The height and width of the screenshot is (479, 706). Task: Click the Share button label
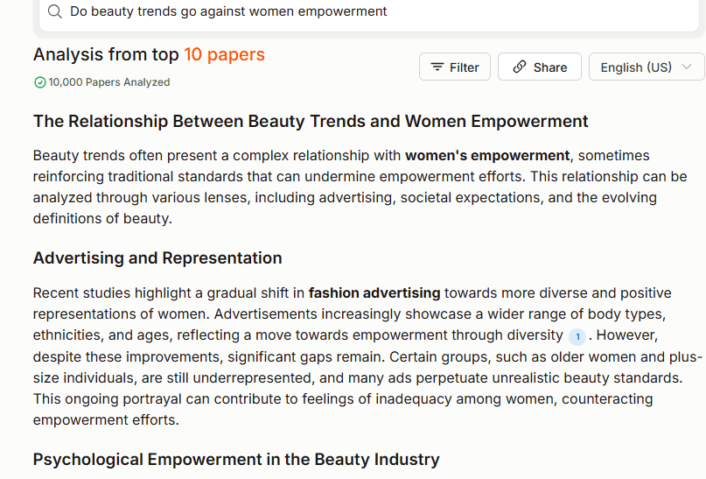(x=550, y=67)
